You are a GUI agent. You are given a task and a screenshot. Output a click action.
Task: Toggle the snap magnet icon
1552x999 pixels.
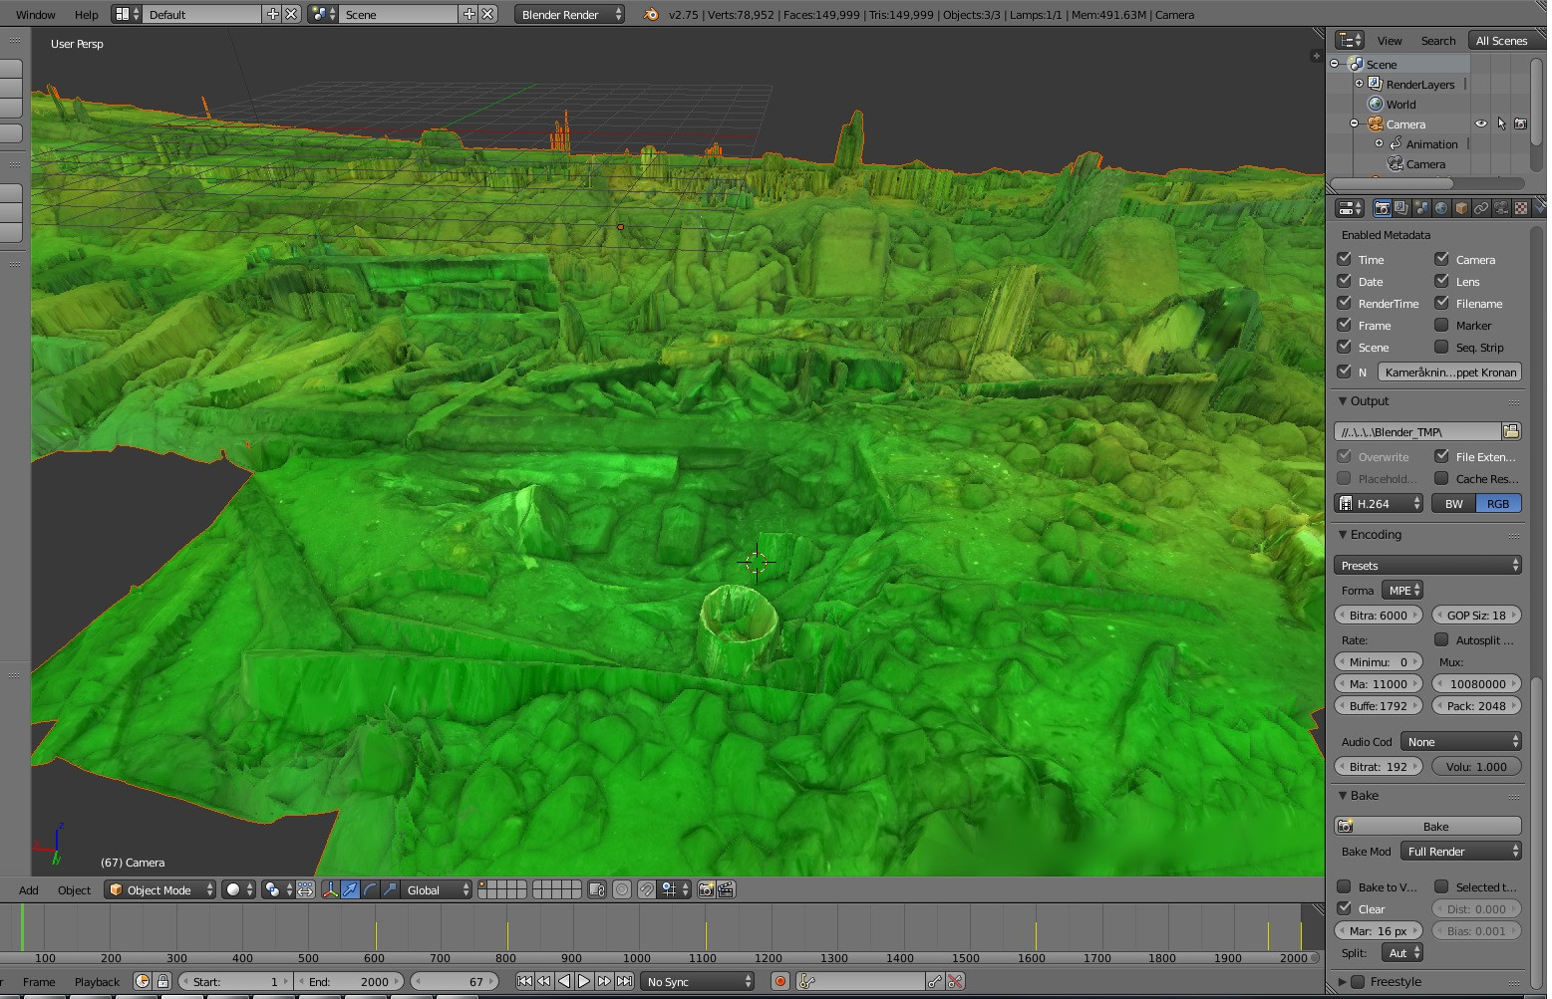pyautogui.click(x=647, y=889)
